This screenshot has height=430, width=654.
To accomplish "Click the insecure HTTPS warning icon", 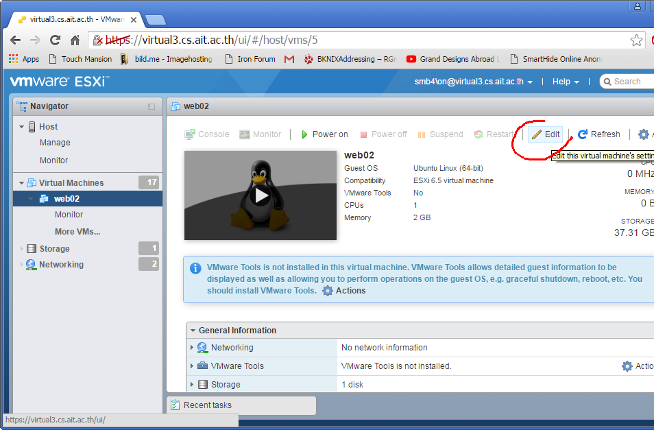I will pyautogui.click(x=97, y=40).
